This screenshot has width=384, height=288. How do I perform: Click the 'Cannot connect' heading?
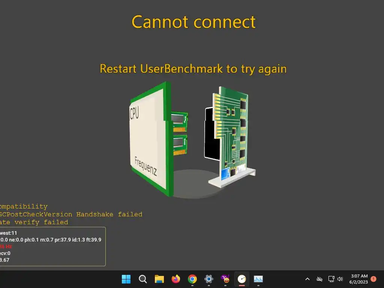tap(193, 22)
